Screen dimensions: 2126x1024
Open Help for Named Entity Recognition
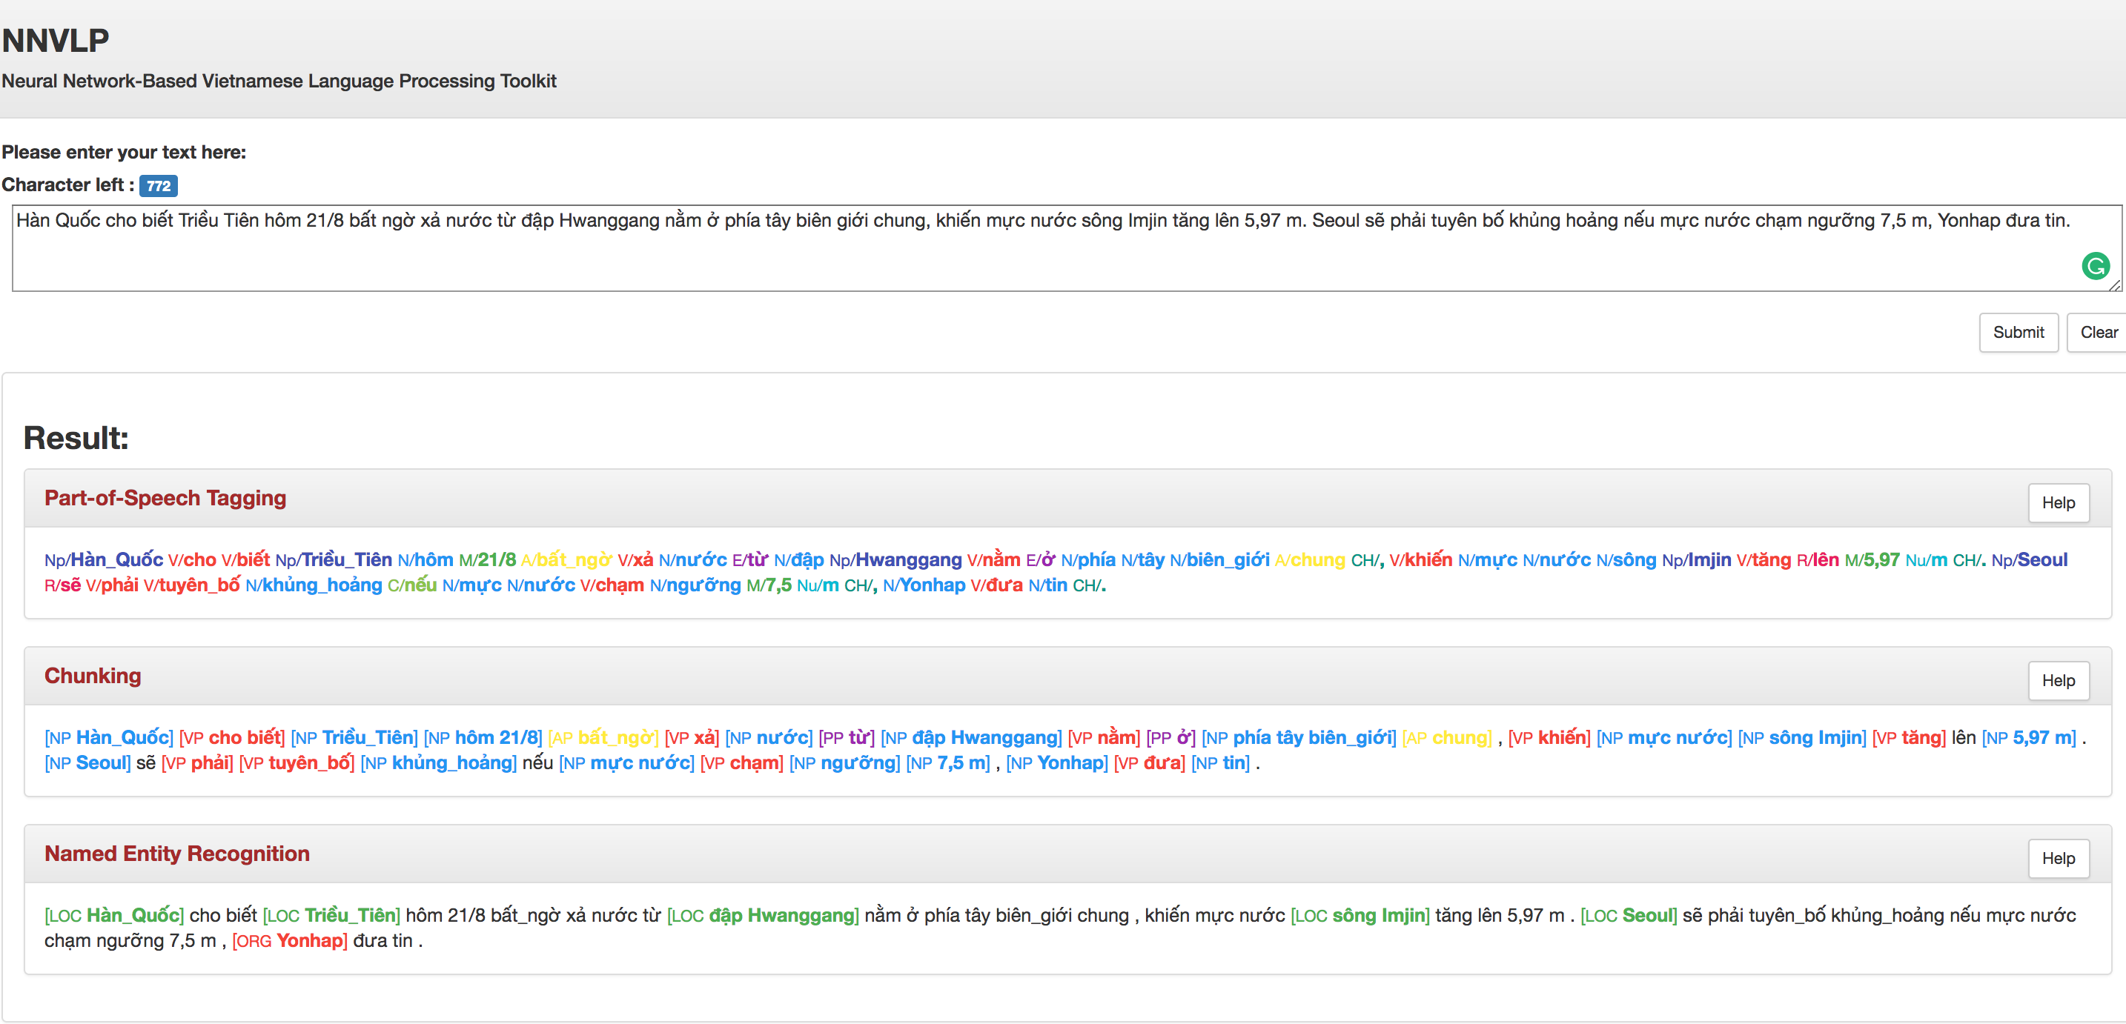pos(2058,858)
